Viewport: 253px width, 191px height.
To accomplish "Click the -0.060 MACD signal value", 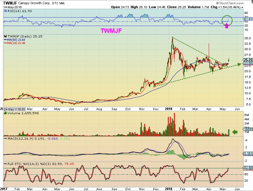I will 52,138.
